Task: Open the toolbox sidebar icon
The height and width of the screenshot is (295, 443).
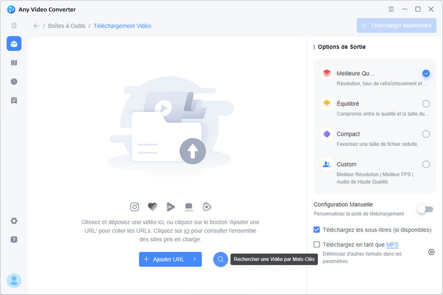Action: tap(14, 44)
